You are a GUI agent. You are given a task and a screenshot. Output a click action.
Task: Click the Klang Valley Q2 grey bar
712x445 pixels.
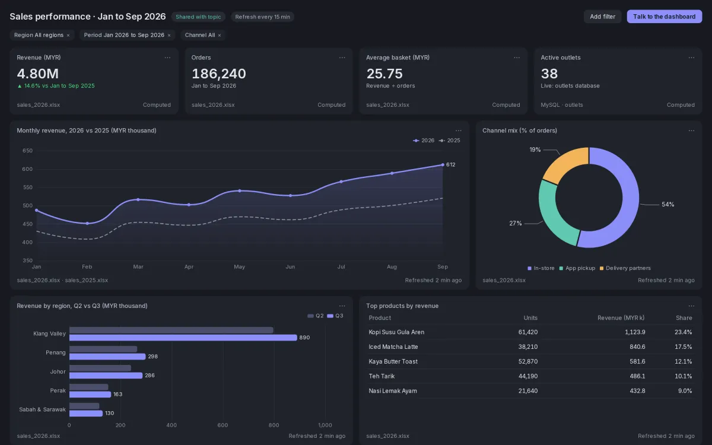coord(171,330)
